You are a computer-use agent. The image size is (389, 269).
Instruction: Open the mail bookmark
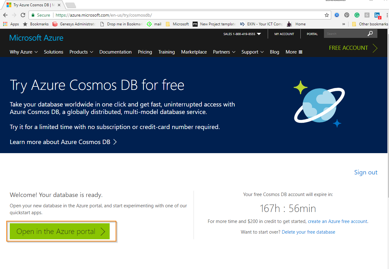point(154,24)
